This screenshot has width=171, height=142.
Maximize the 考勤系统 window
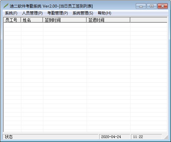point(152,6)
